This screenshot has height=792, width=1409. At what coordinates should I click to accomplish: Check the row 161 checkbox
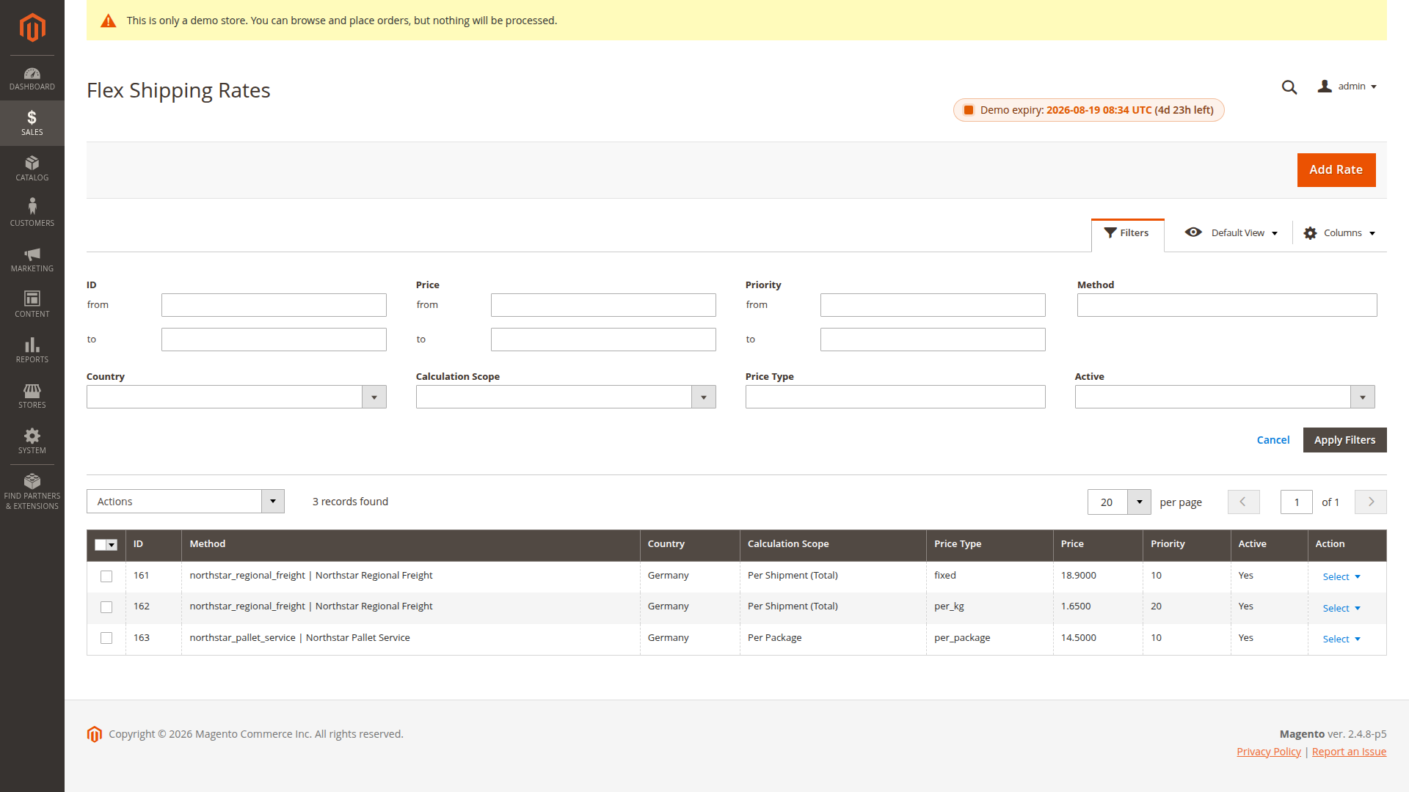(x=106, y=576)
